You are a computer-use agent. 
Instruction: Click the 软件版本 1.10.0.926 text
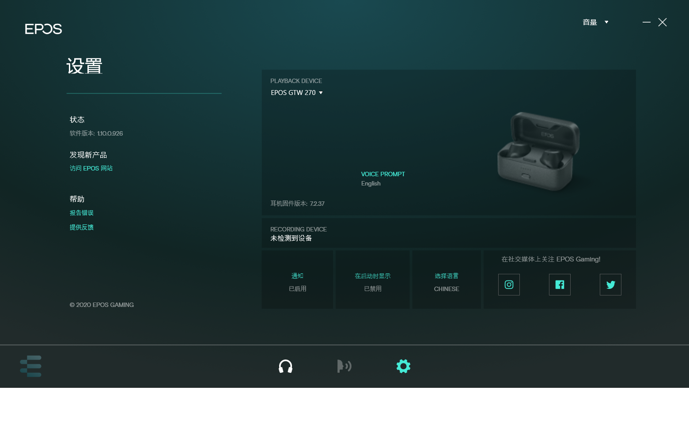(96, 133)
